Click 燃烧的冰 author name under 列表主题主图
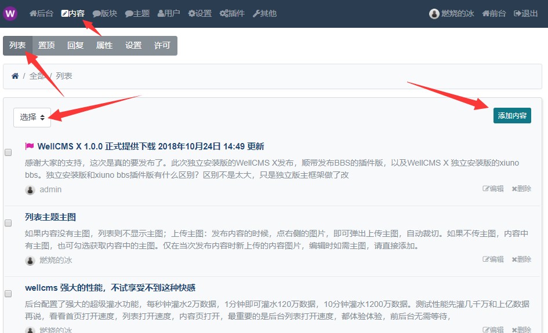The width and height of the screenshot is (548, 333). (56, 260)
